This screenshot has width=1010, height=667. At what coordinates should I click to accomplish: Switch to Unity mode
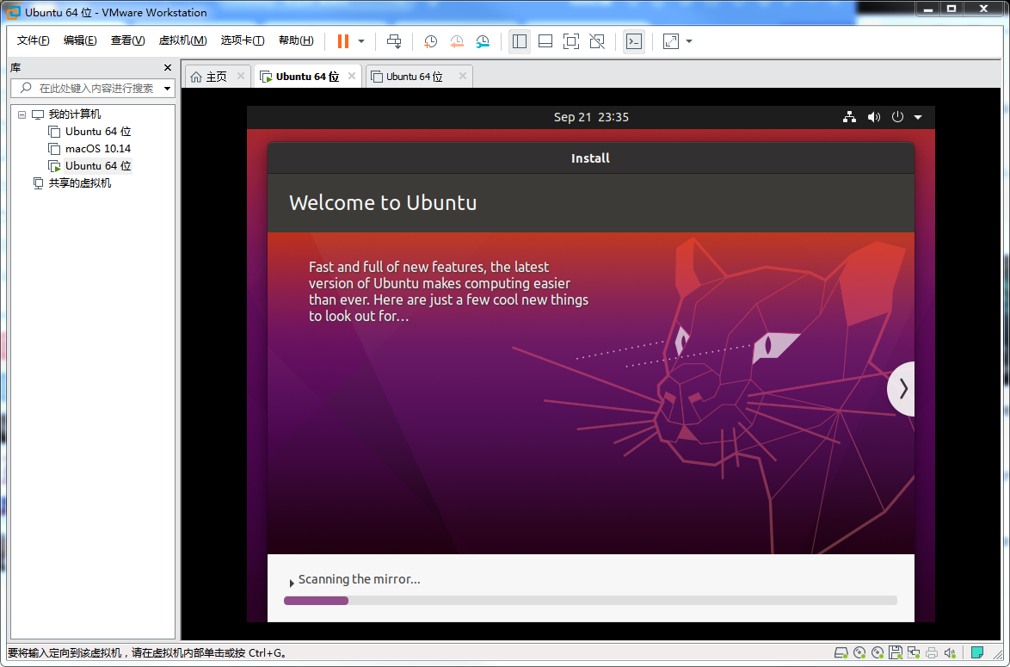(597, 41)
